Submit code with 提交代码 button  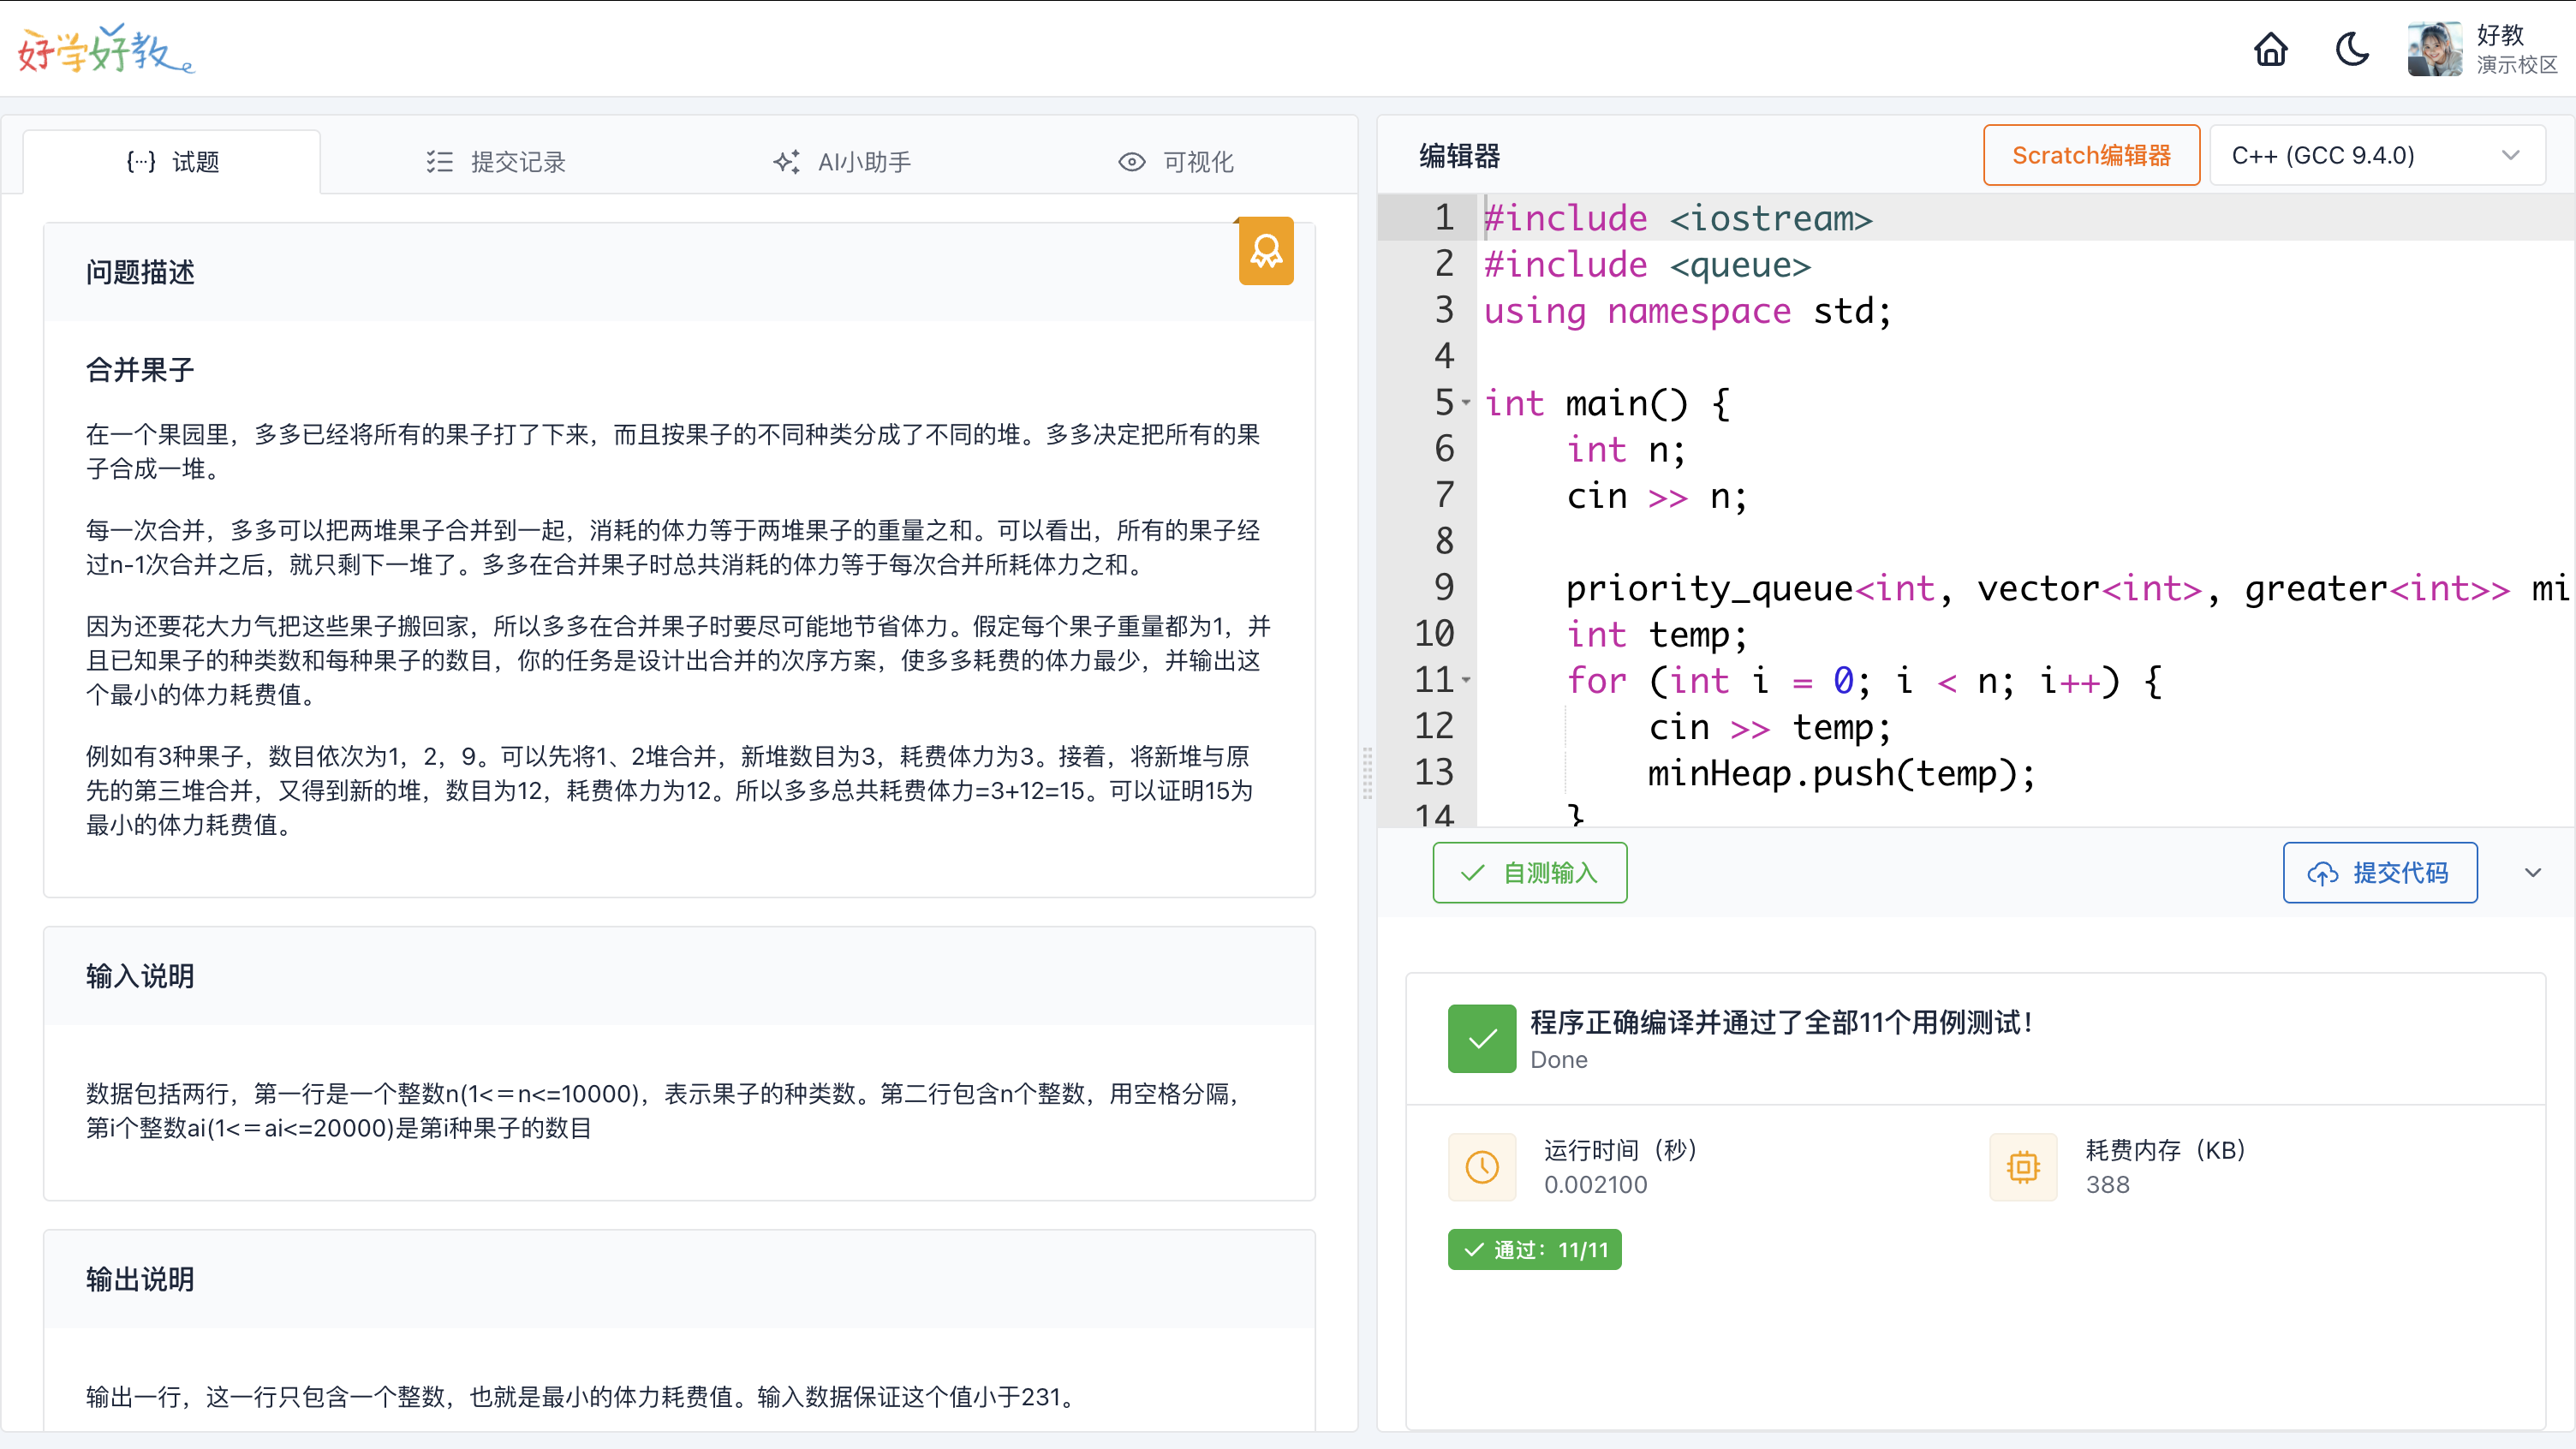point(2379,873)
